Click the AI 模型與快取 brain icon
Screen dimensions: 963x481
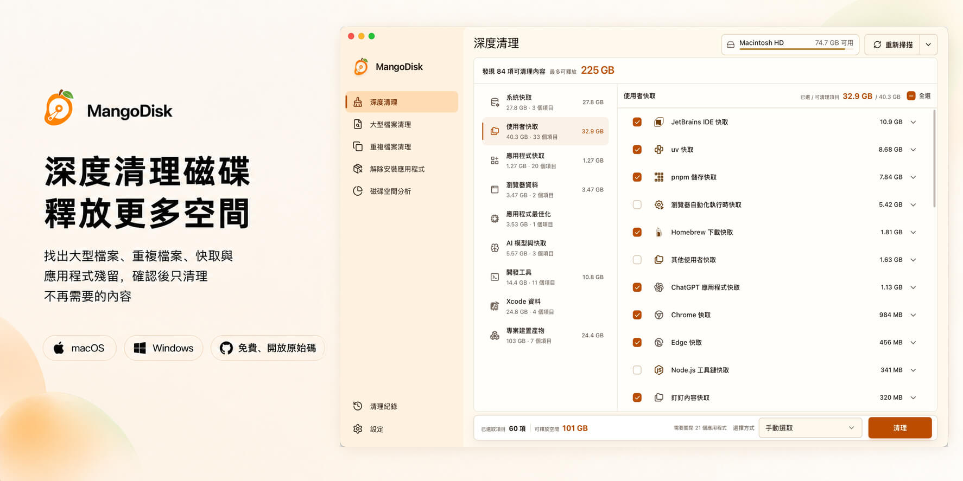495,248
